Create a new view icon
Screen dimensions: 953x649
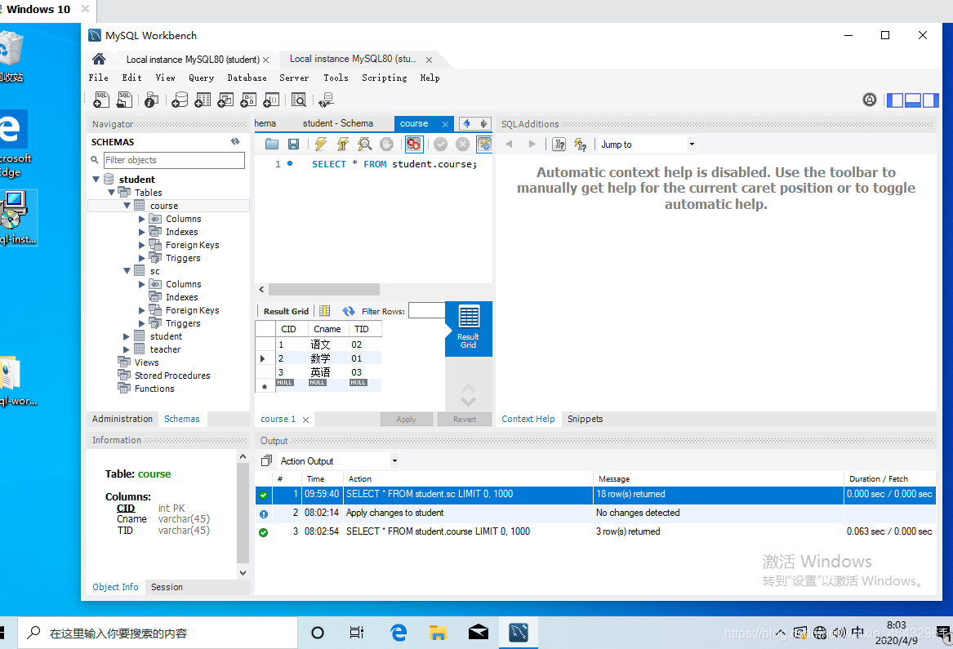click(x=225, y=100)
